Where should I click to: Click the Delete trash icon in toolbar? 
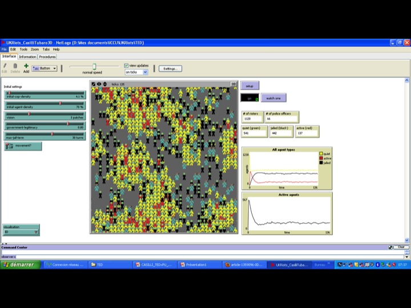tap(15, 66)
